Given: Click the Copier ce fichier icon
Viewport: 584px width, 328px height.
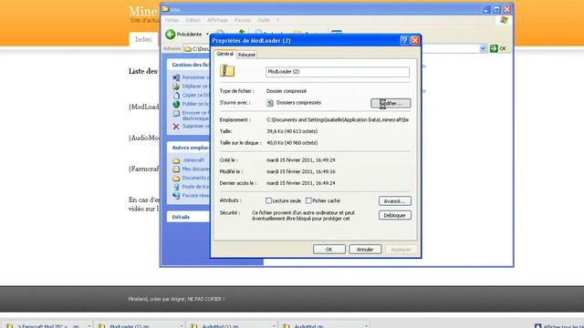Looking at the screenshot, I should [x=176, y=95].
